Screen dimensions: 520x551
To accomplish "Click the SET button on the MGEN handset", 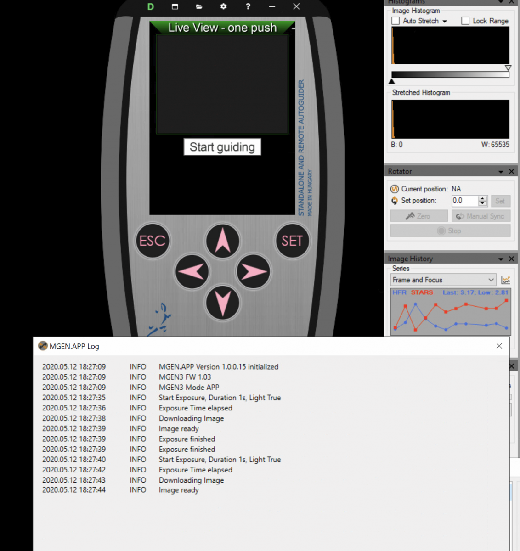I will (292, 241).
